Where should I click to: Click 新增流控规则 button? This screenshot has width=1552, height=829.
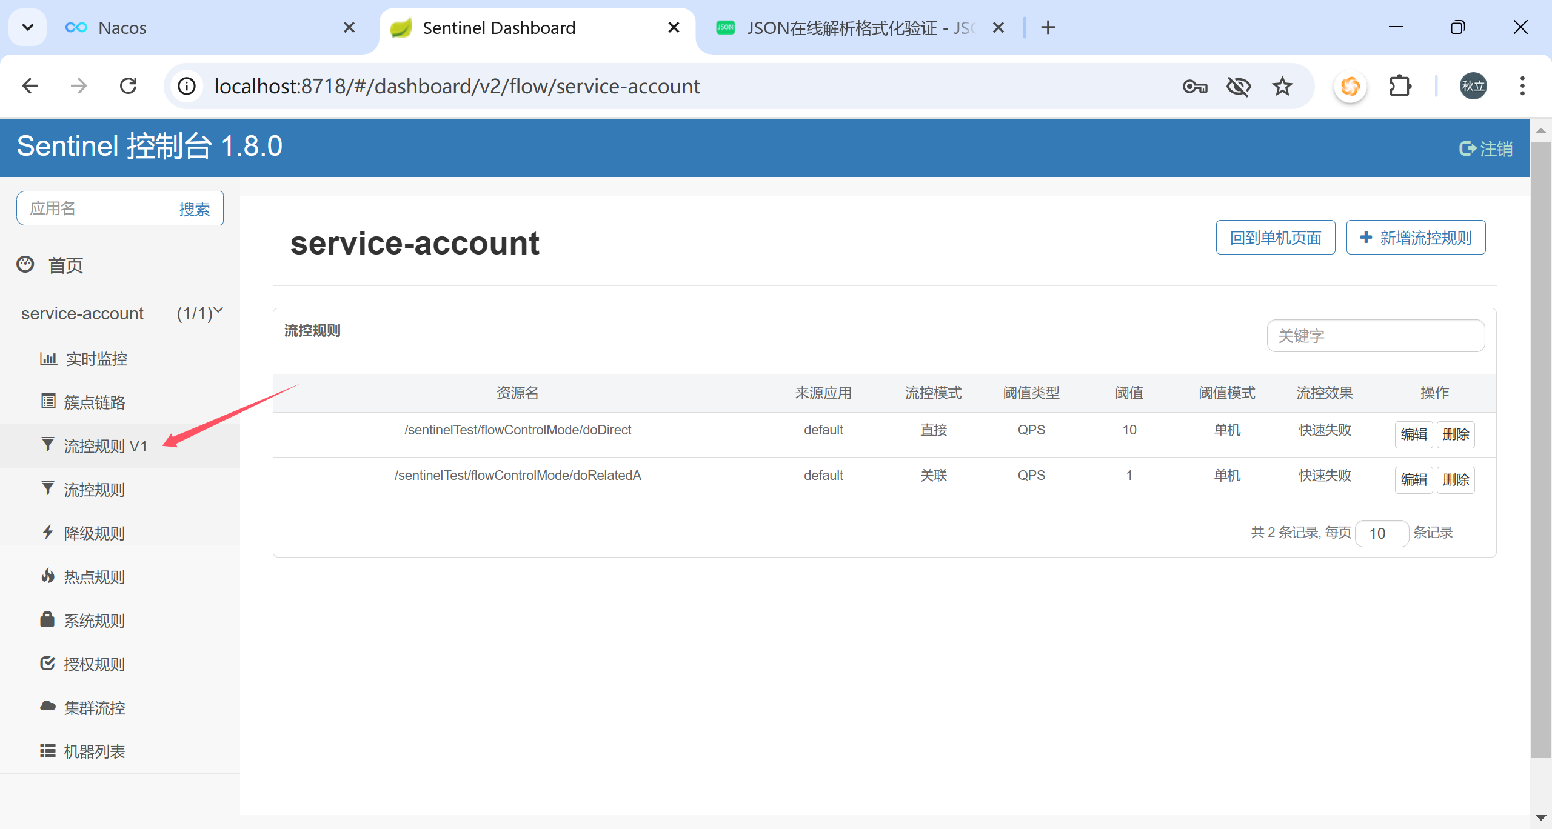[1416, 238]
